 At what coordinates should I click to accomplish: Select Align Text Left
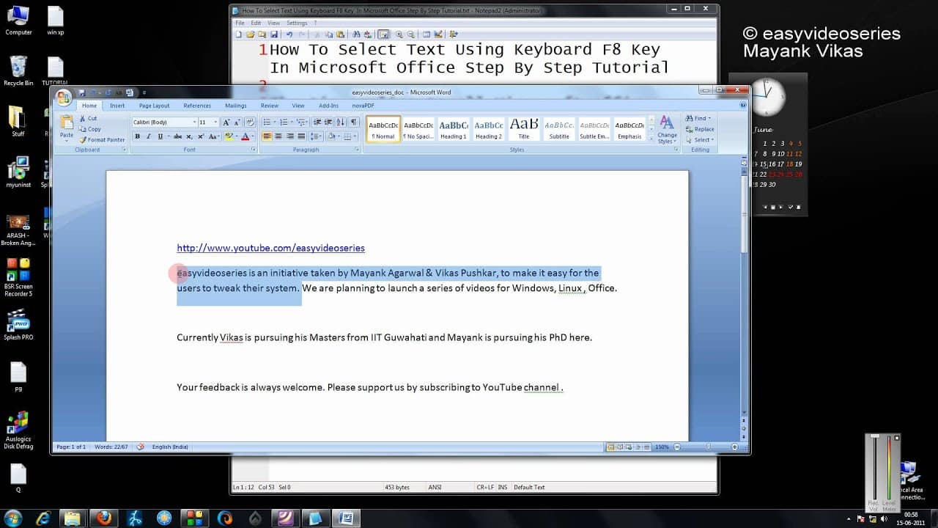267,136
